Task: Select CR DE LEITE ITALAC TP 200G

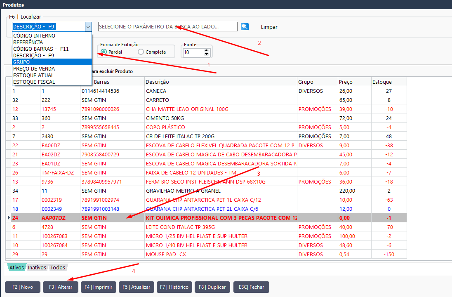Action: (x=206, y=137)
